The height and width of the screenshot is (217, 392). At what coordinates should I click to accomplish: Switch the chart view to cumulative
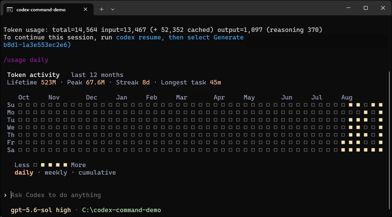(x=97, y=172)
